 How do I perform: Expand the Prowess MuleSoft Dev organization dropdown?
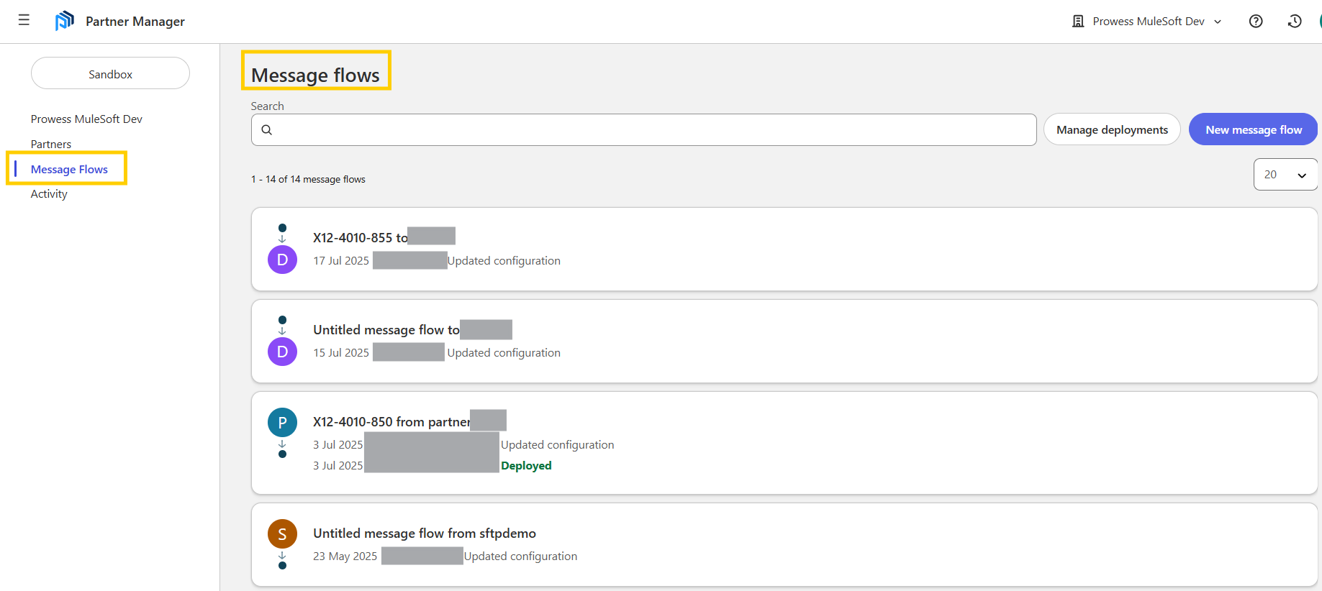[1147, 22]
